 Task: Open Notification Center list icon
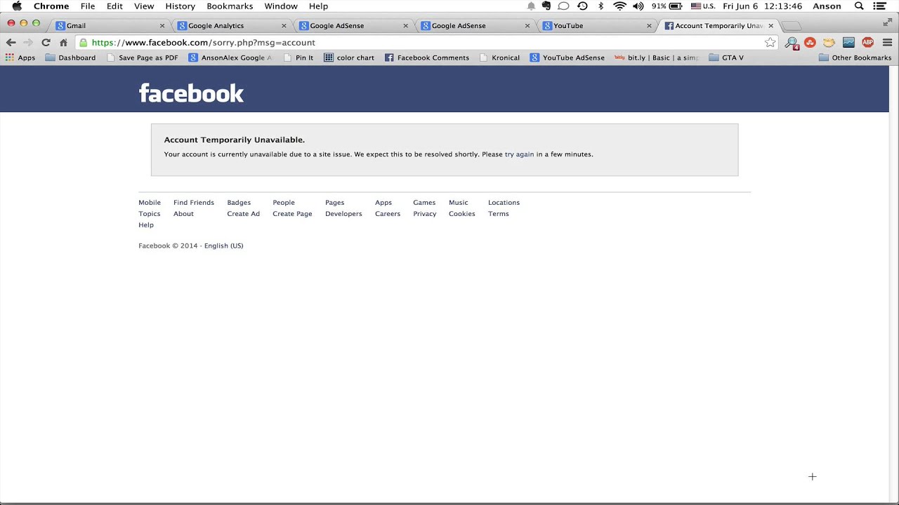point(880,6)
